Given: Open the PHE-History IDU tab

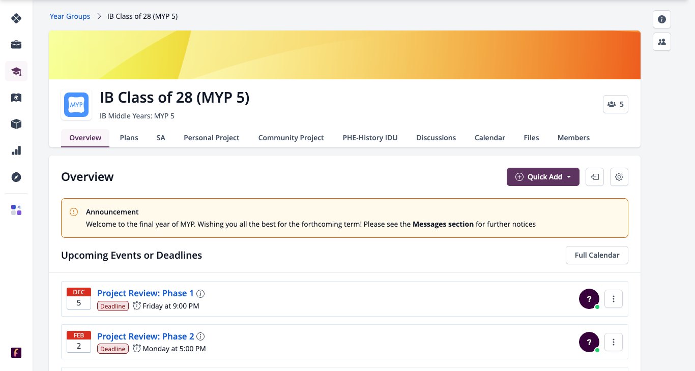Looking at the screenshot, I should point(370,138).
